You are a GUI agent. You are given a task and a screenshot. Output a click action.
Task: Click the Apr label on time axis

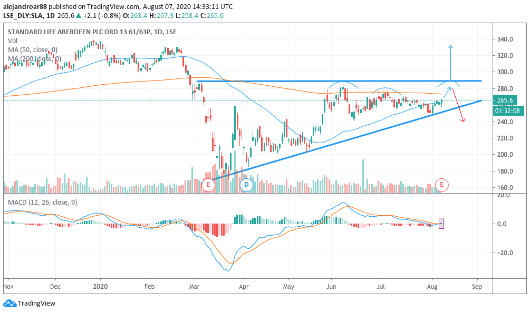[244, 287]
